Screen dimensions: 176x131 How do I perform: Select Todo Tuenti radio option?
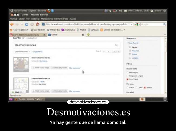tap(128, 79)
